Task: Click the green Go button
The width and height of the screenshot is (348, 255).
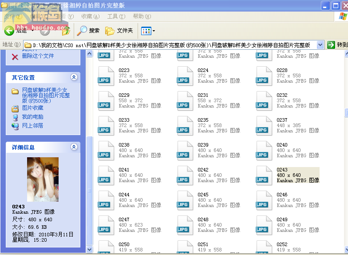Action: pos(331,45)
